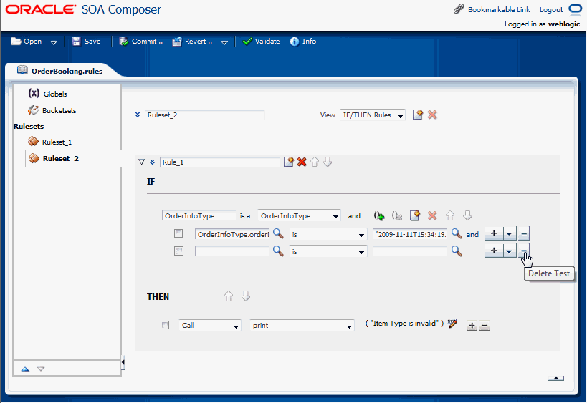Click the add icon beside Rule_1
This screenshot has height=403, width=587.
(x=288, y=162)
